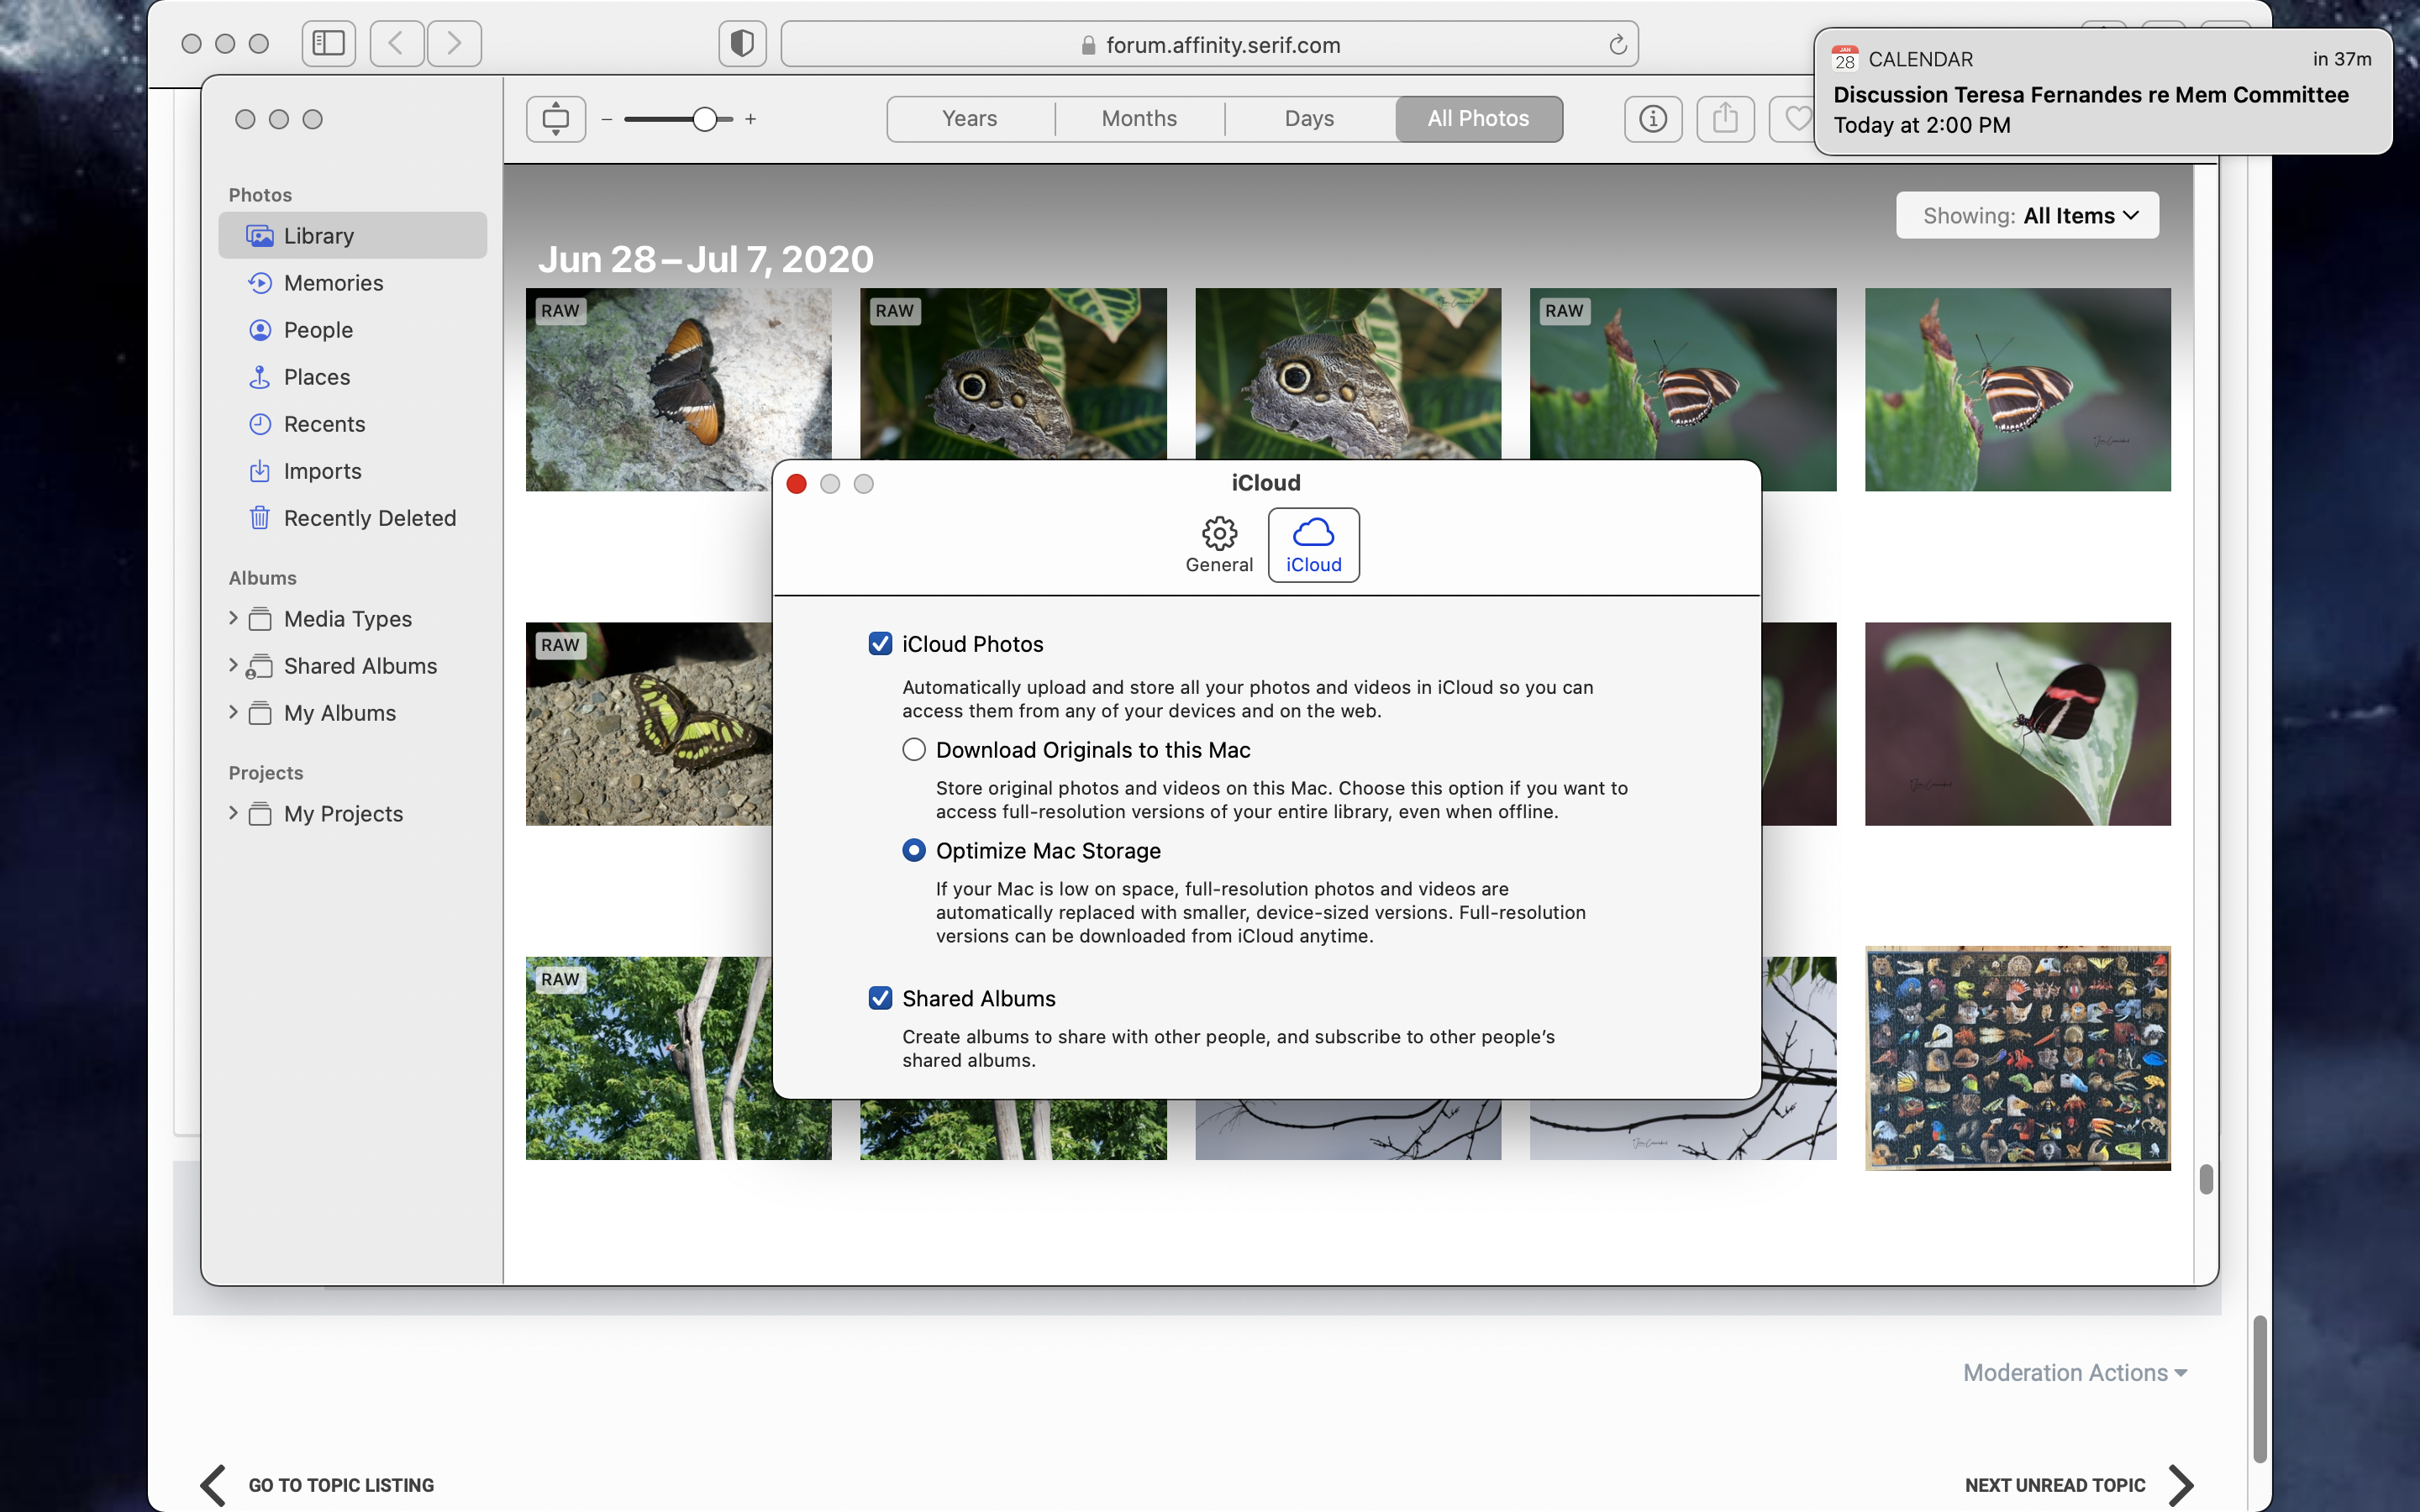Image resolution: width=2420 pixels, height=1512 pixels.
Task: Click the left arrow beside Go To Topic Listing
Action: click(213, 1485)
